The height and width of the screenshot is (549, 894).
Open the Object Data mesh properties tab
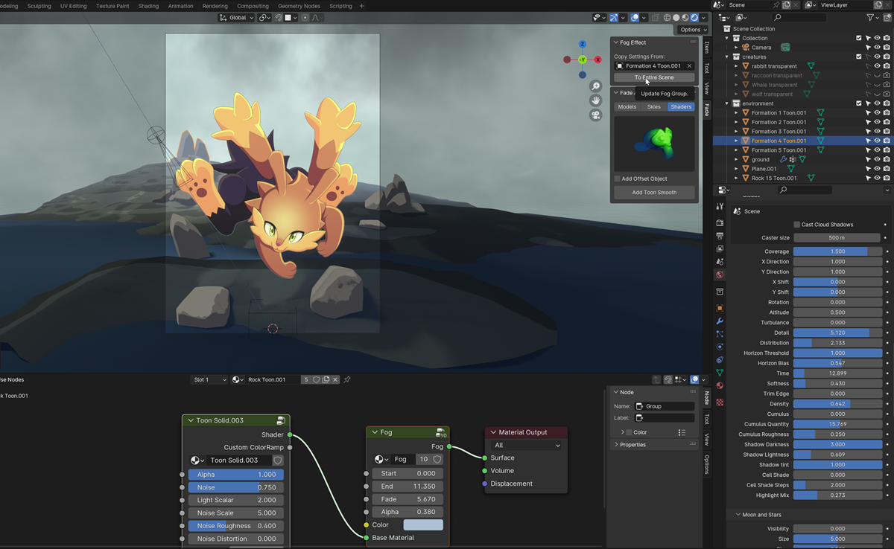tap(720, 373)
